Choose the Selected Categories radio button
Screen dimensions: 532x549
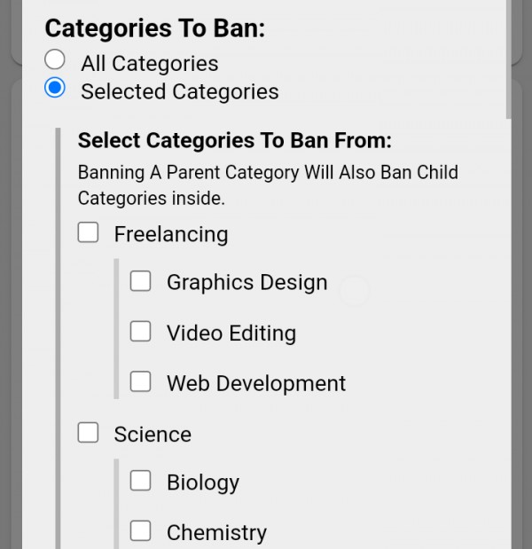click(x=55, y=88)
